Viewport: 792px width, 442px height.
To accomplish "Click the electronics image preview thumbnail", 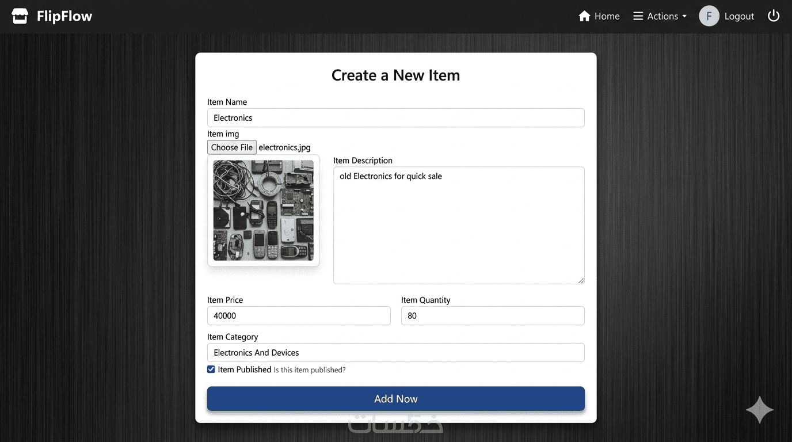I will pyautogui.click(x=263, y=210).
